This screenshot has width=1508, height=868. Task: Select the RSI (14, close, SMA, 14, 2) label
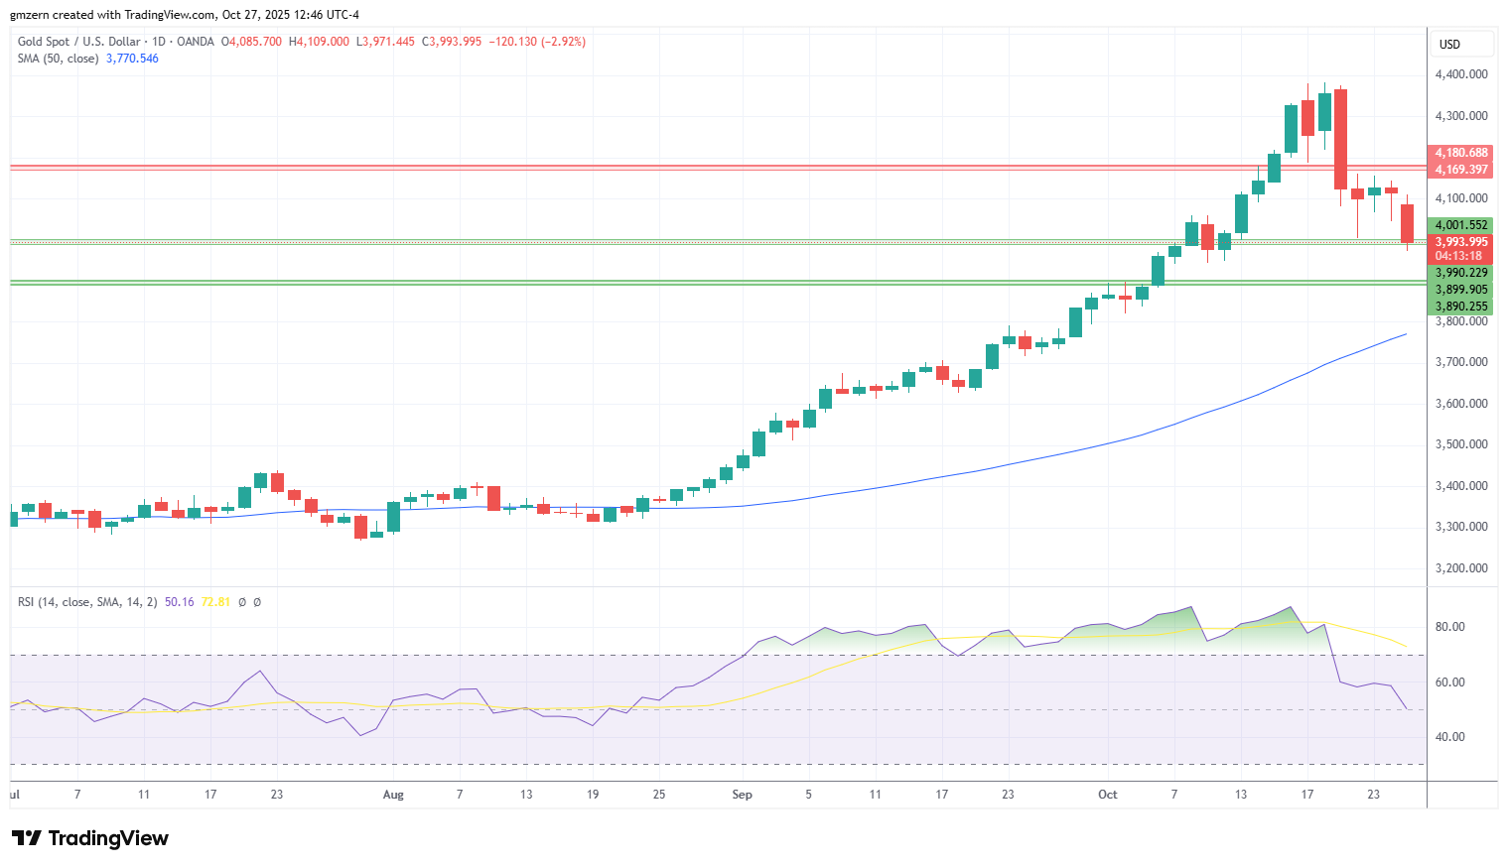coord(87,602)
